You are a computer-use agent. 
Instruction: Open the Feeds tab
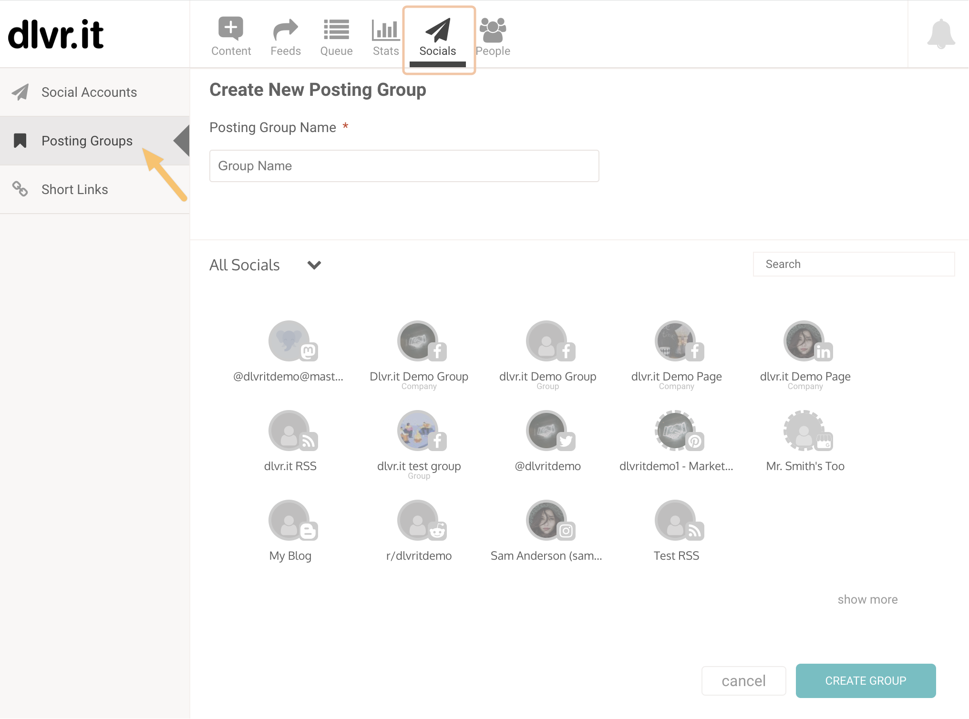(286, 37)
